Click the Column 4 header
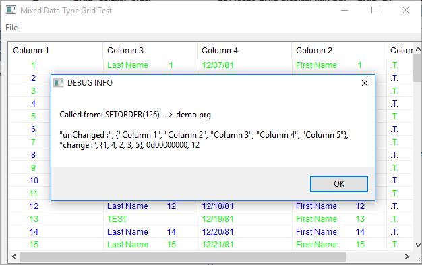Viewport: 422px width, 265px height. click(245, 51)
